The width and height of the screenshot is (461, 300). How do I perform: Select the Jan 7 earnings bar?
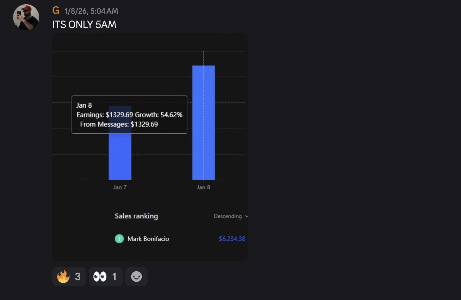(120, 157)
